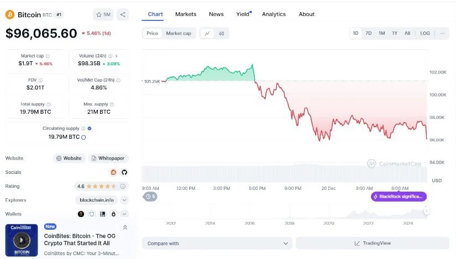
Task: Add Bitcoin to watchlist via star button
Action: point(103,15)
